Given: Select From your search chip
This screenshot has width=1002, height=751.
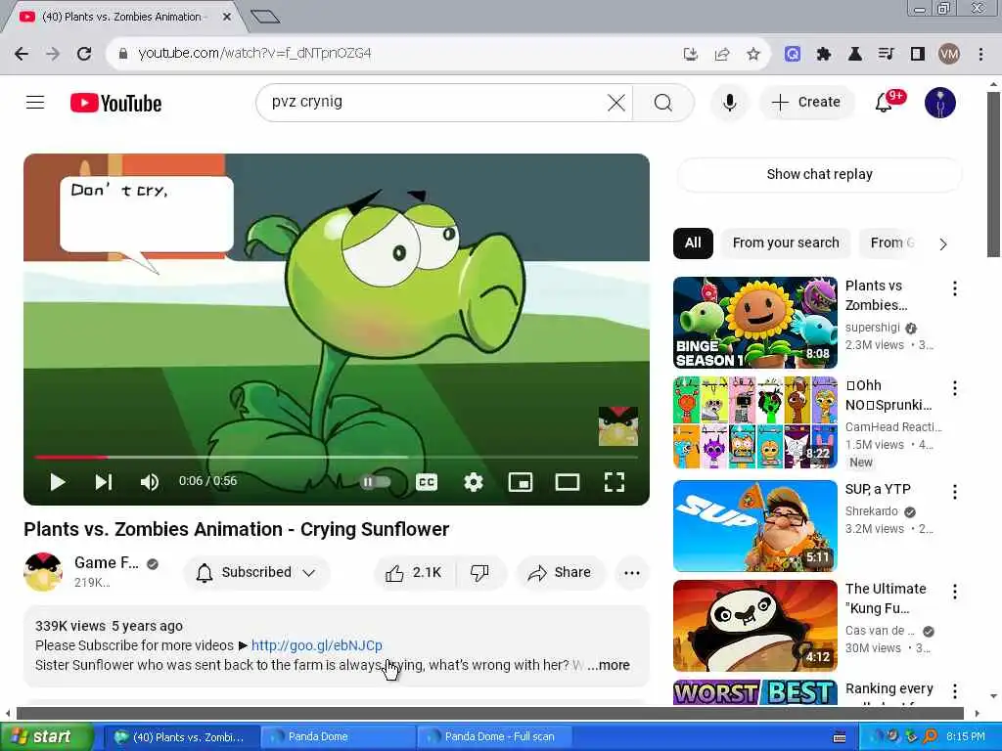Looking at the screenshot, I should pyautogui.click(x=786, y=243).
